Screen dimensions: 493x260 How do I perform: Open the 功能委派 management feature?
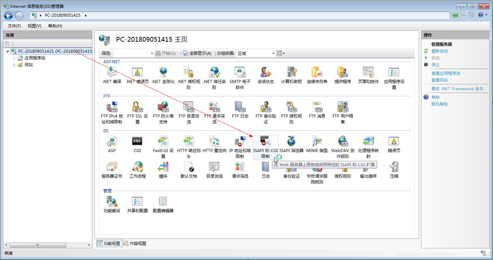tap(112, 204)
